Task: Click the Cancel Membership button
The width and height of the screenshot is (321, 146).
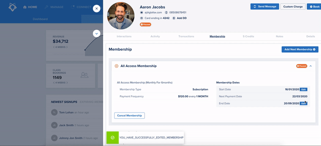Action: [129, 115]
